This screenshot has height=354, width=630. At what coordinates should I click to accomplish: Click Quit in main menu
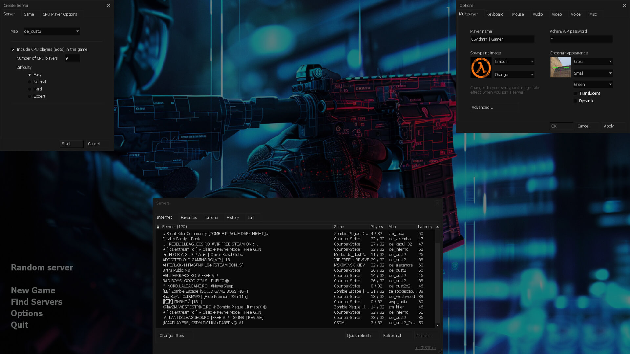coord(20,325)
